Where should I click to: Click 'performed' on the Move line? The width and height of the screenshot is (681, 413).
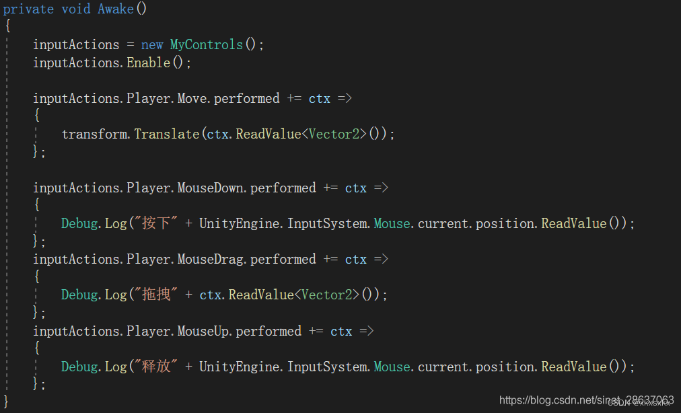(x=247, y=99)
